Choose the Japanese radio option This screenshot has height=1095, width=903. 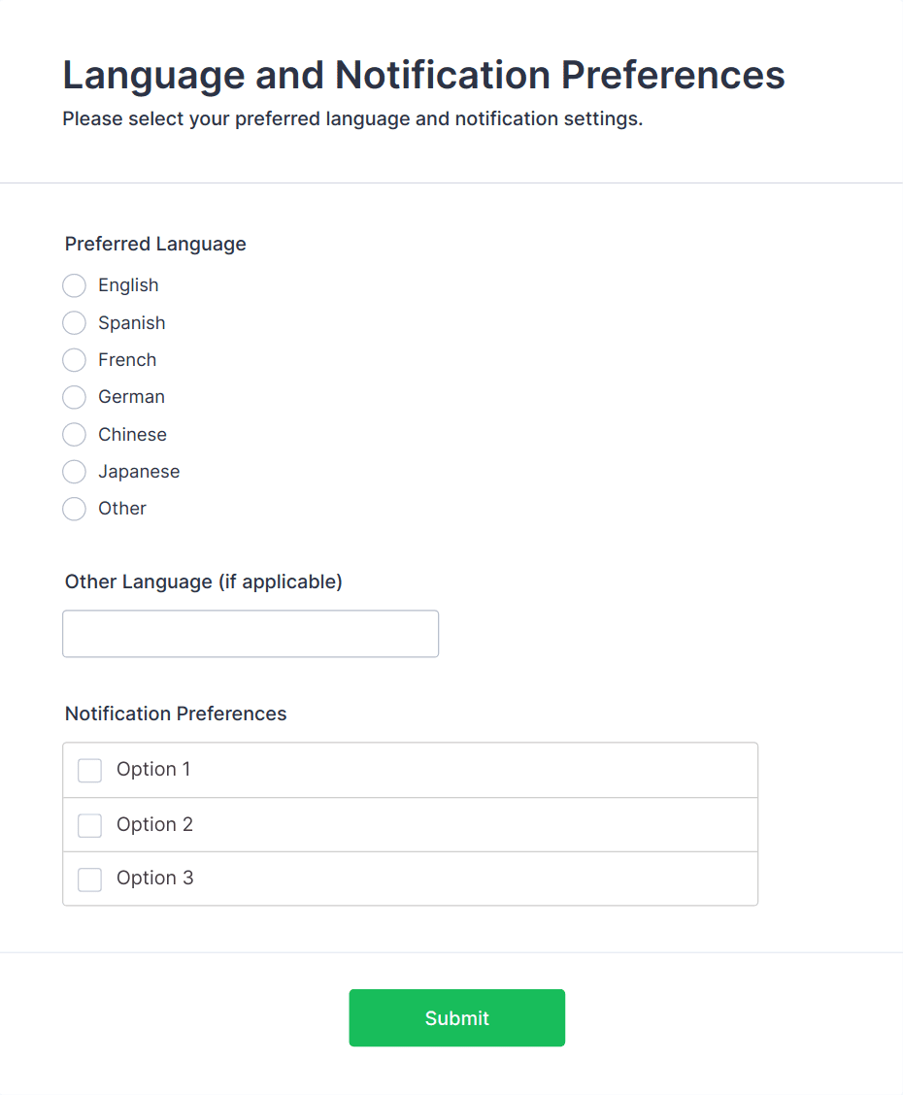click(75, 472)
